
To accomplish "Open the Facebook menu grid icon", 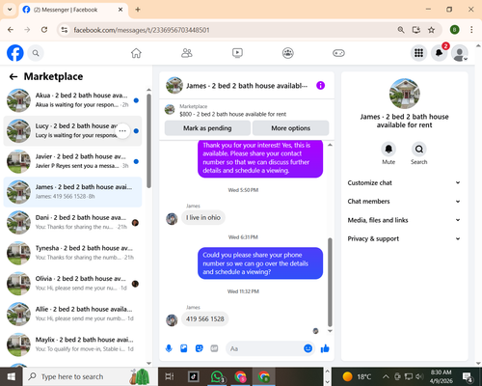I will click(418, 53).
